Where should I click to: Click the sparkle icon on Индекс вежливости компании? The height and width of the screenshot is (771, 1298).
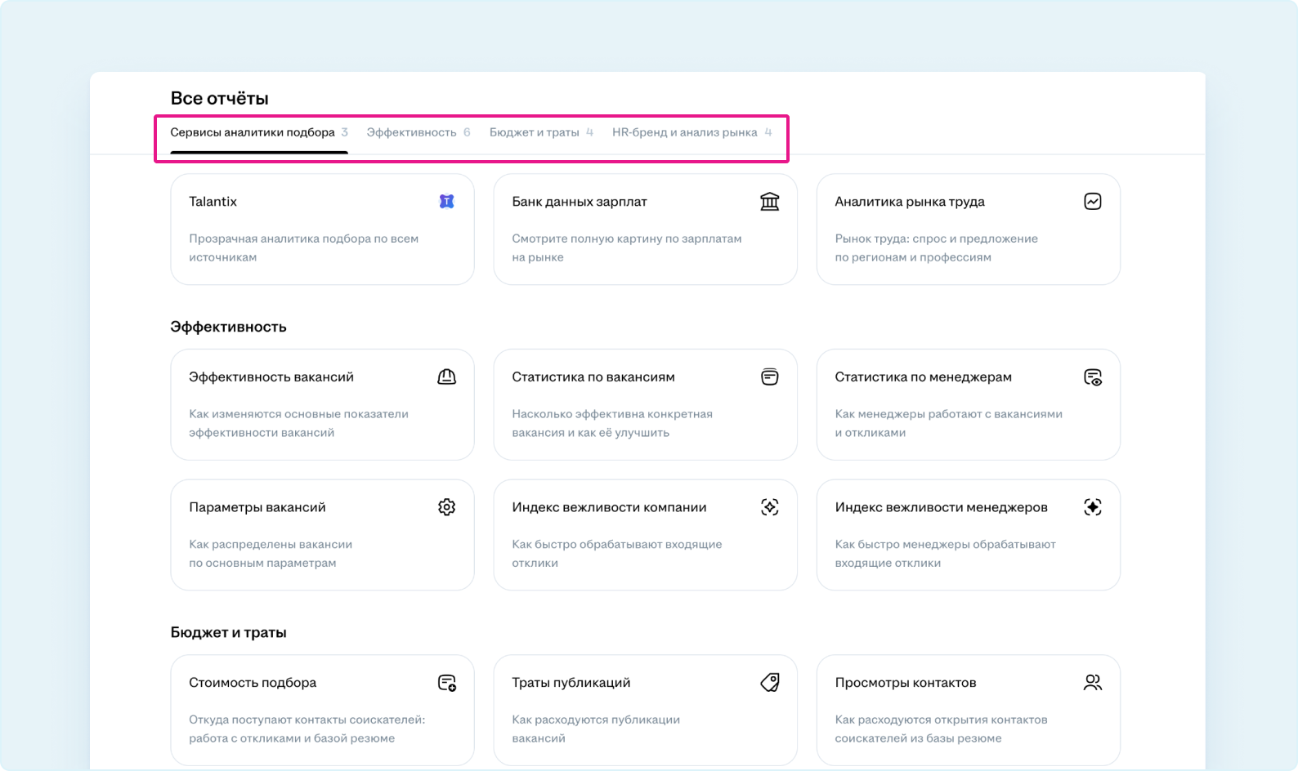point(769,507)
